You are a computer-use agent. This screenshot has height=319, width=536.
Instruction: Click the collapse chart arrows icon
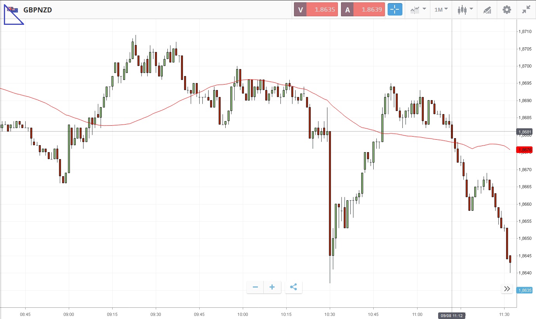point(526,10)
